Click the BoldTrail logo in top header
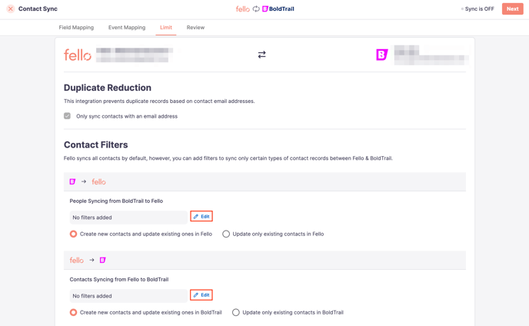 (278, 8)
